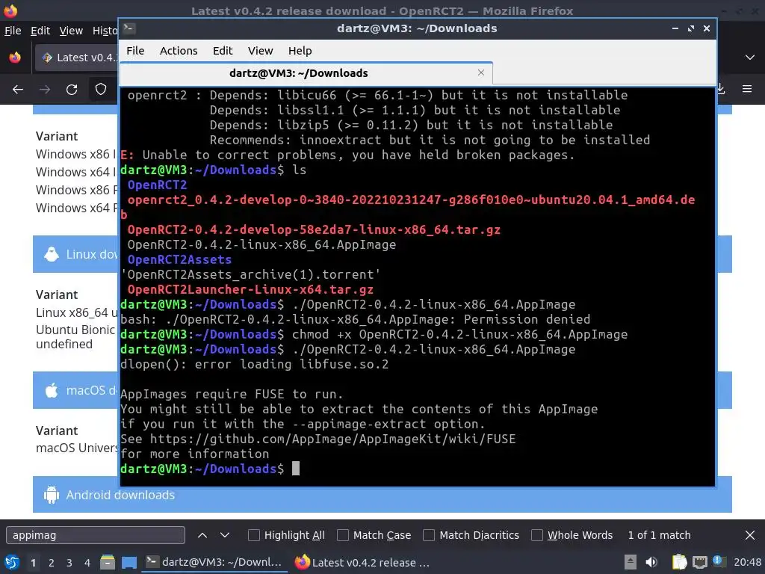Image resolution: width=765 pixels, height=574 pixels.
Task: Enable Highlight All checkbox
Action: 254,535
